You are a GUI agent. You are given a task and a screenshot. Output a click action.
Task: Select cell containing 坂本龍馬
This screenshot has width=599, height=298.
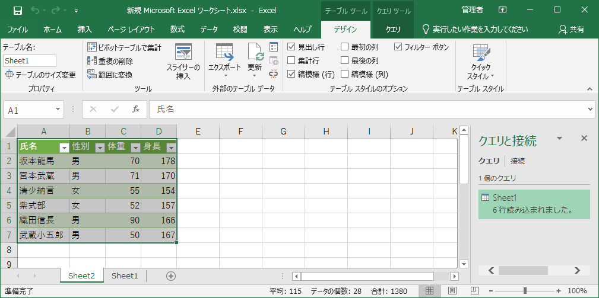pos(43,161)
